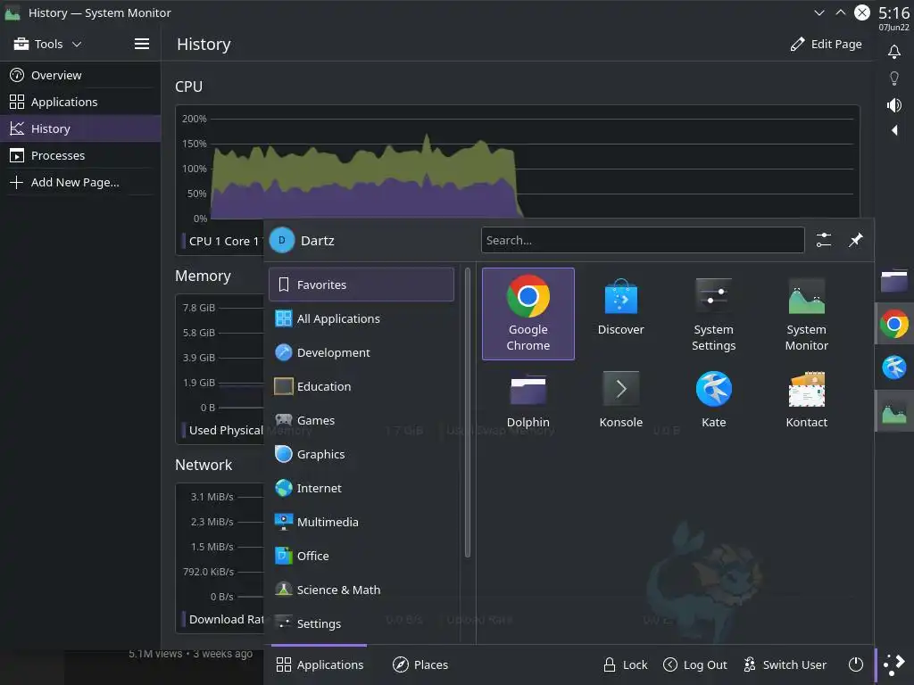This screenshot has width=914, height=685.
Task: Select the History sidebar page
Action: coord(80,128)
